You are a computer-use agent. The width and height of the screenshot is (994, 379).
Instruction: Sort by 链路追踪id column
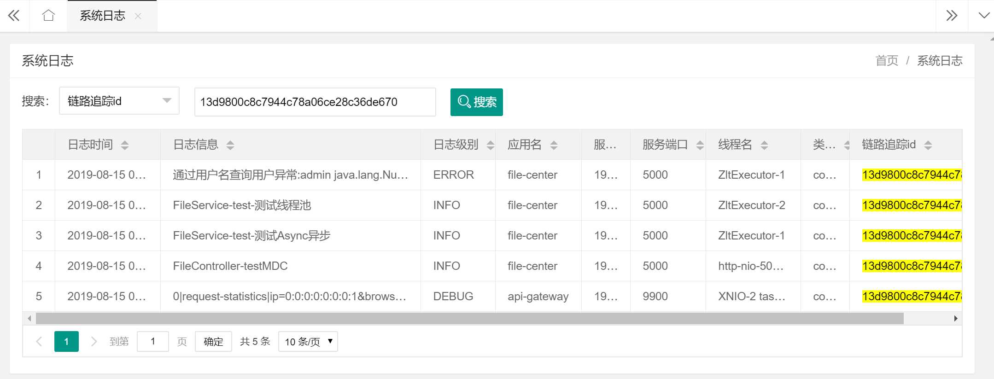928,145
